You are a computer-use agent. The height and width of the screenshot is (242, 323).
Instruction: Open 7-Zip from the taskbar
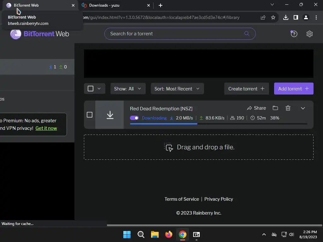click(x=197, y=234)
